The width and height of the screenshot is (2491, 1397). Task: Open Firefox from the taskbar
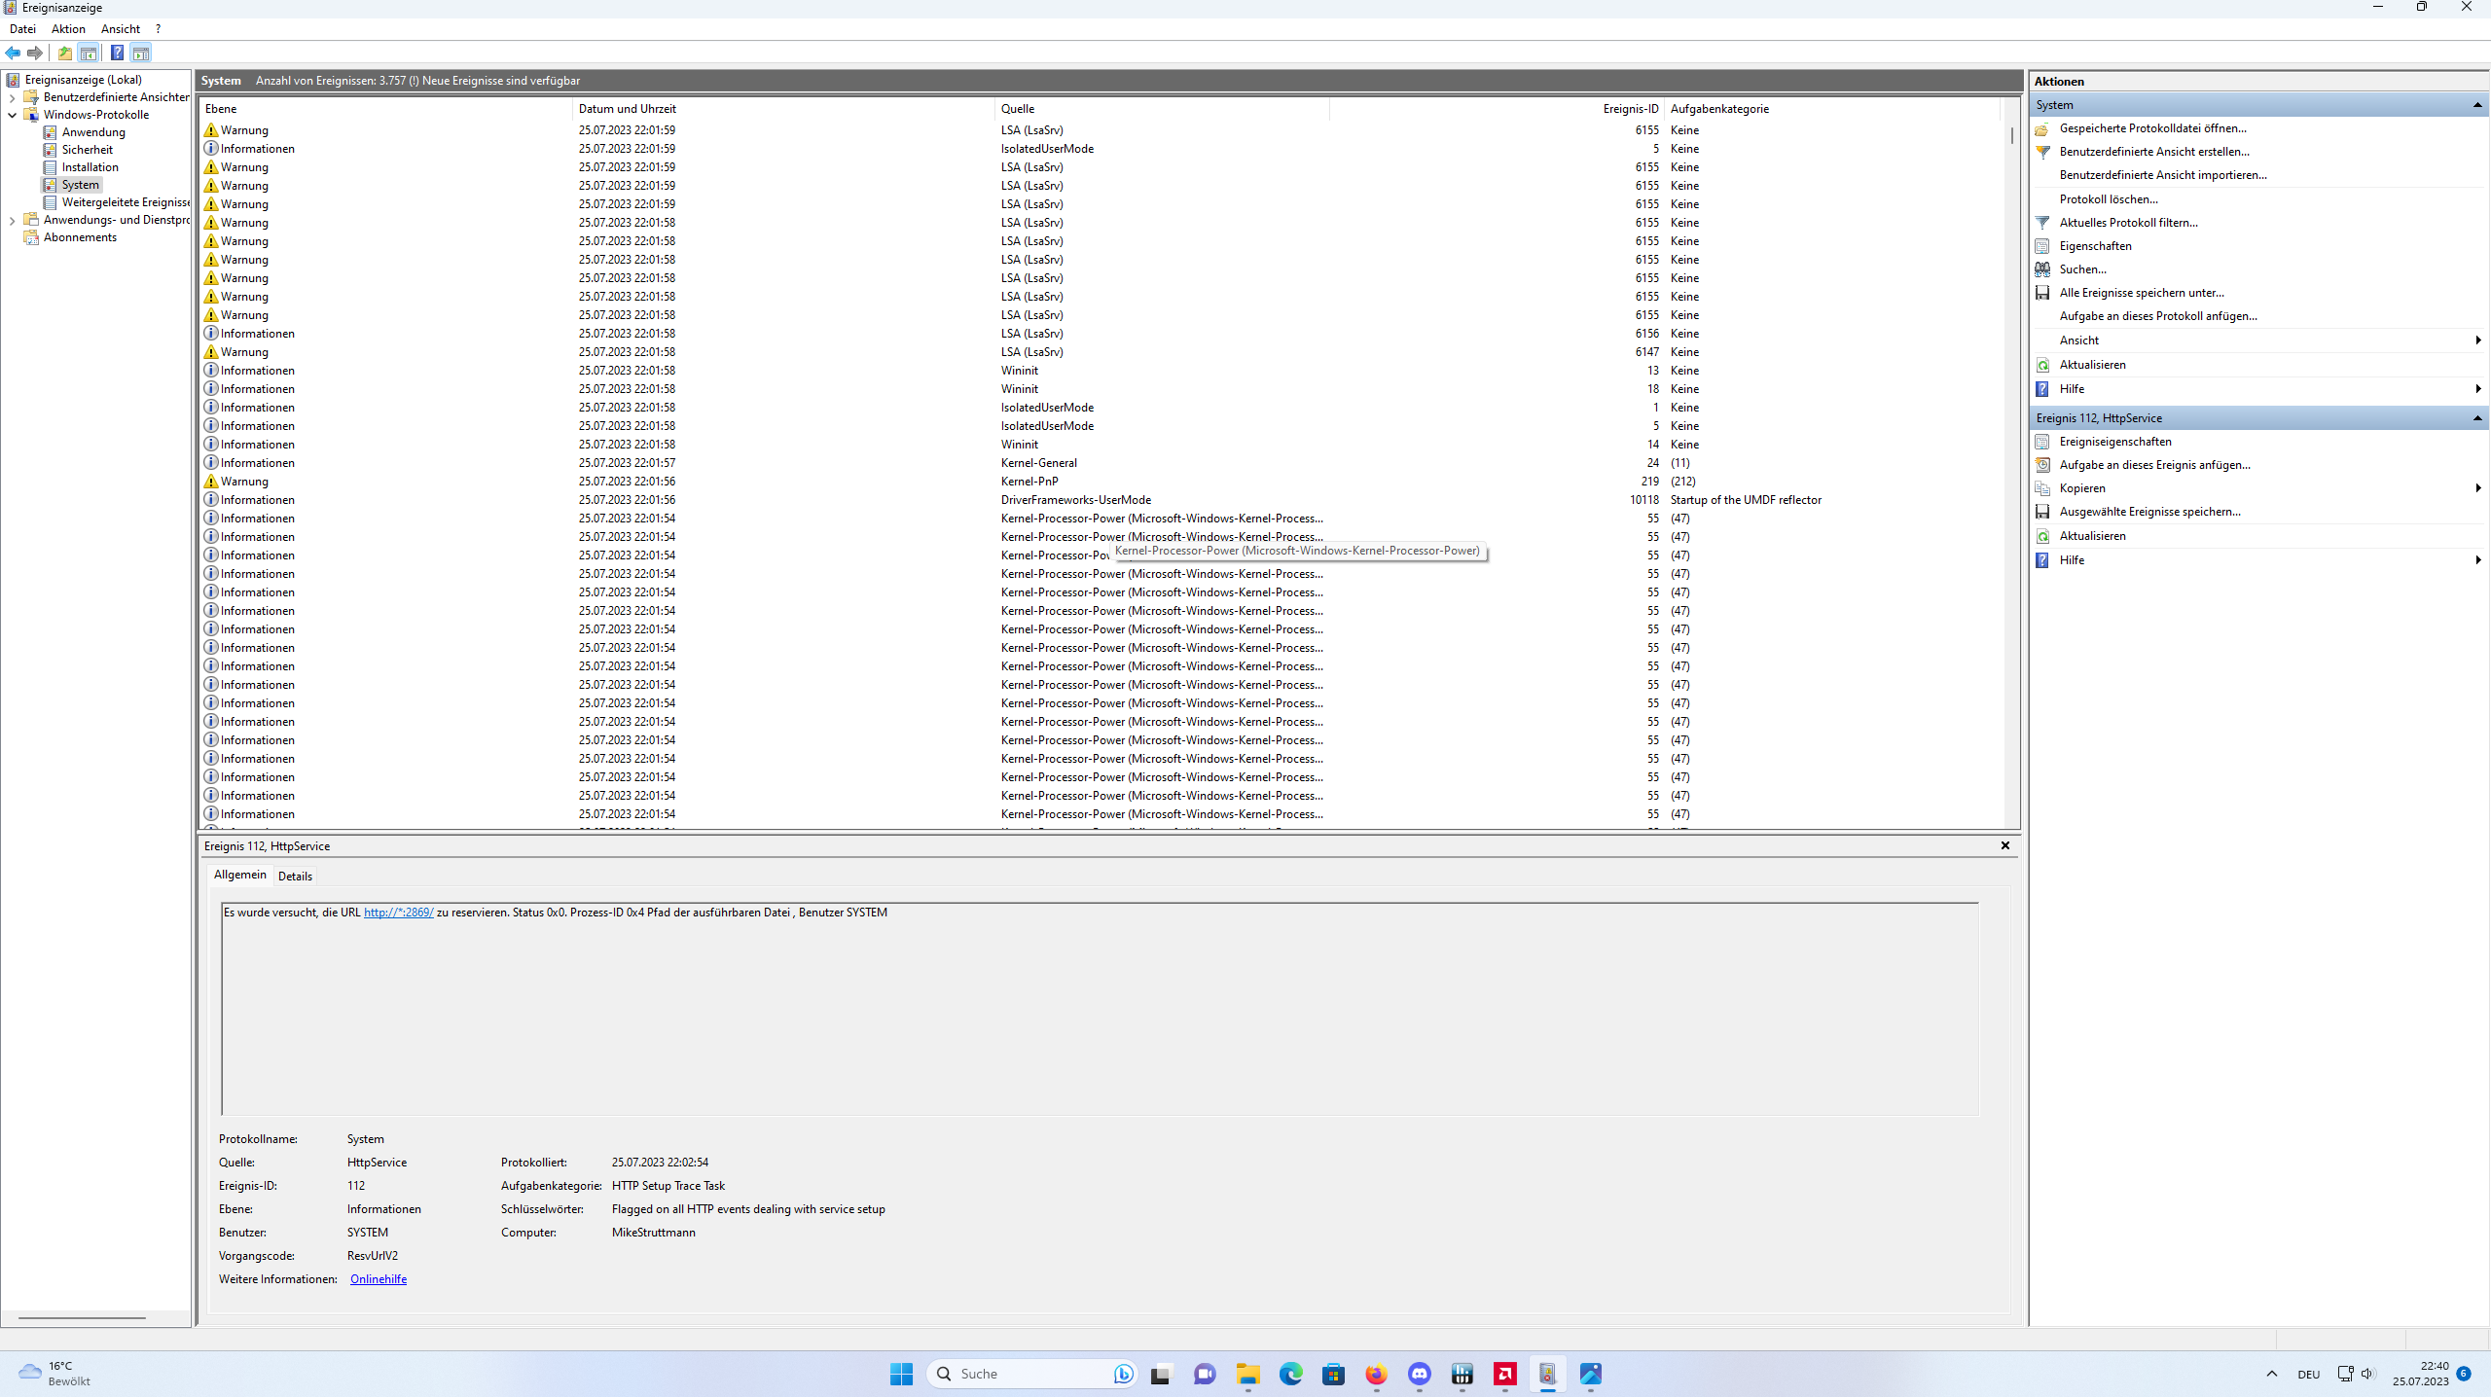click(1376, 1374)
